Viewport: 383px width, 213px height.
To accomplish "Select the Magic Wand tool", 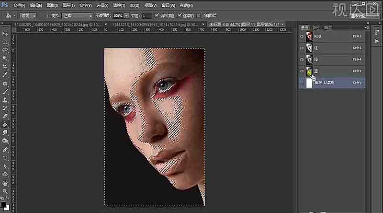I will (x=5, y=58).
